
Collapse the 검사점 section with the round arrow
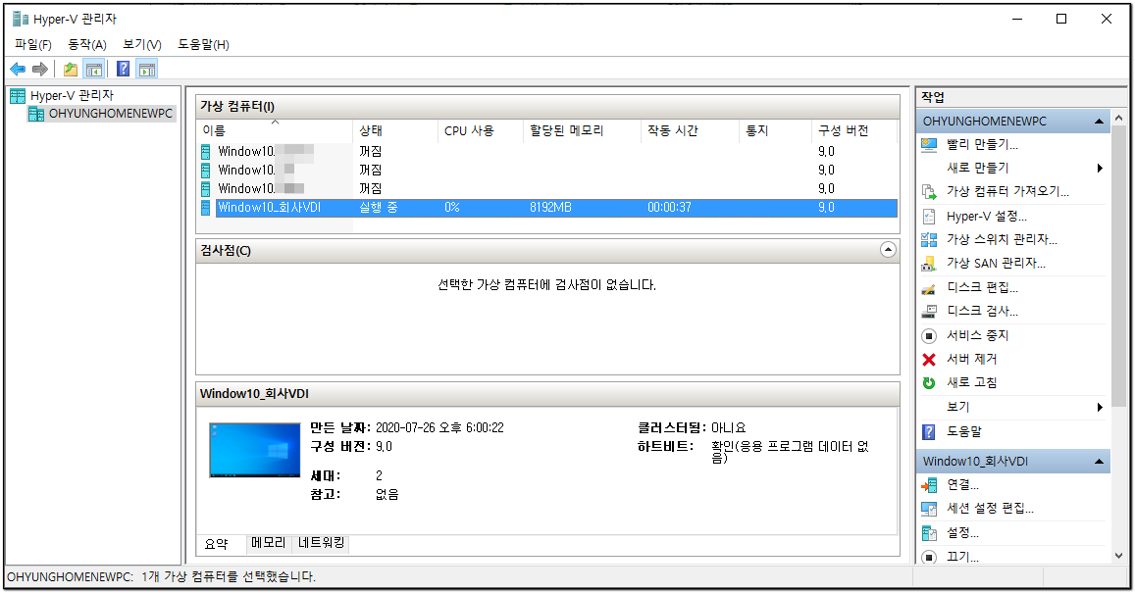click(x=888, y=250)
